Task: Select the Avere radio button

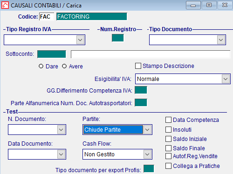Action: (64, 66)
